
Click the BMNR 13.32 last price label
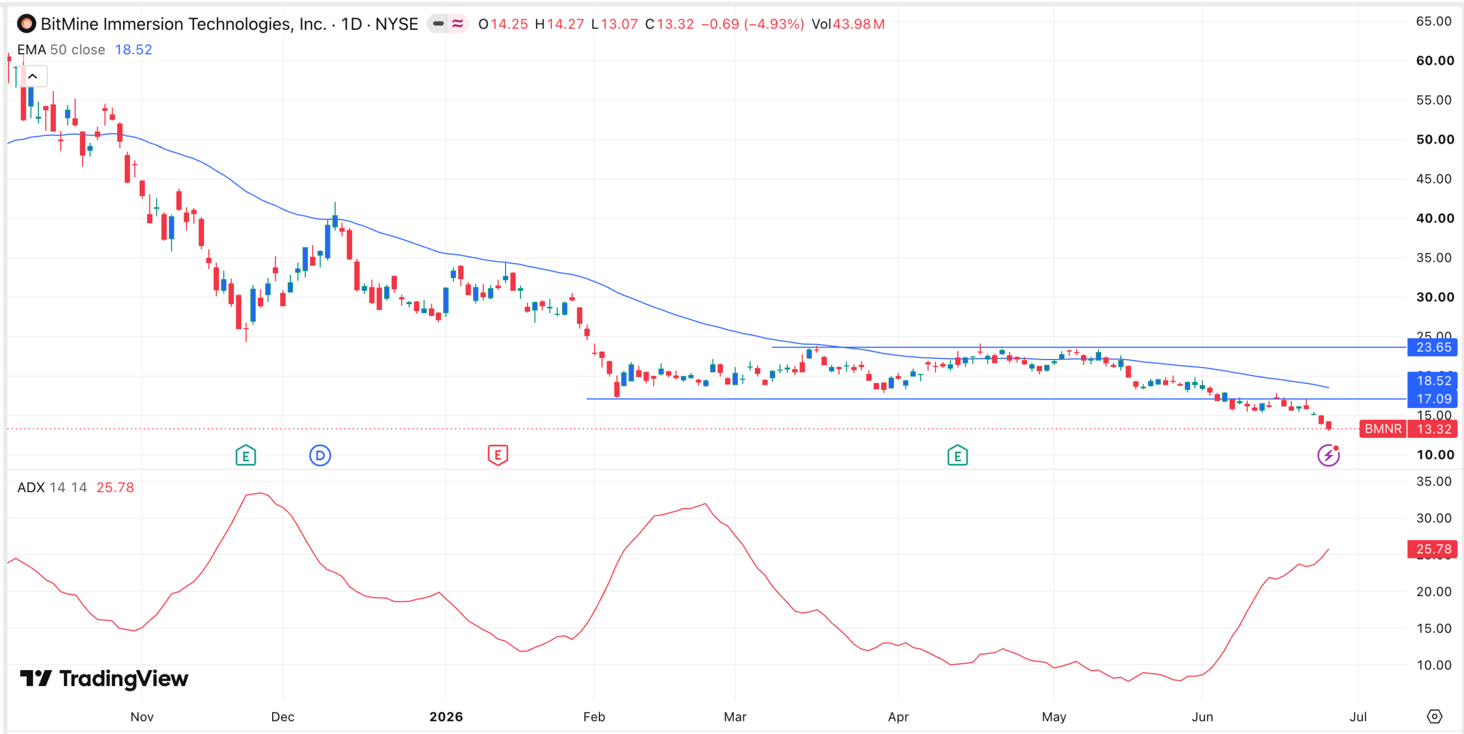pos(1409,429)
